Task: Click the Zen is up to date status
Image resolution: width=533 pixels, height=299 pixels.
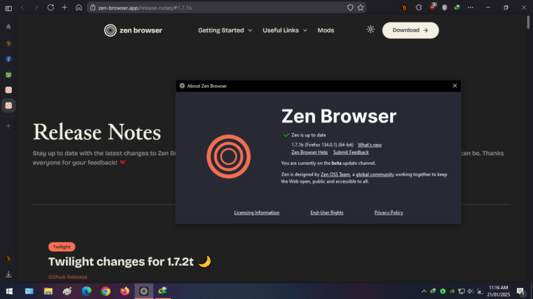Action: coord(308,135)
